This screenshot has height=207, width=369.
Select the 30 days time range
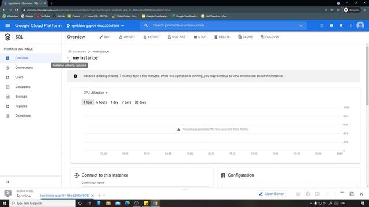tap(140, 102)
